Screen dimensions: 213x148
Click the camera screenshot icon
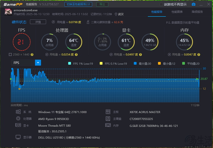193,4
